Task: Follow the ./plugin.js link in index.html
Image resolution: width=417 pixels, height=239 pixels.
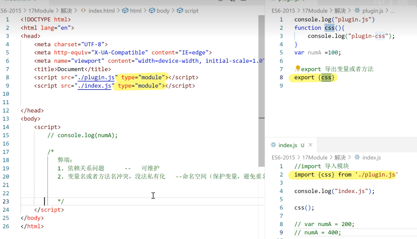Action: click(x=96, y=78)
